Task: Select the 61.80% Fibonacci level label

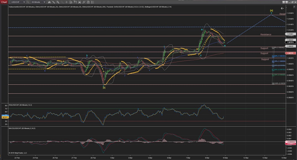Action: coord(279,70)
